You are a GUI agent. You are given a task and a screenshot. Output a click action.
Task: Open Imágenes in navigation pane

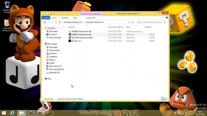click(x=53, y=57)
